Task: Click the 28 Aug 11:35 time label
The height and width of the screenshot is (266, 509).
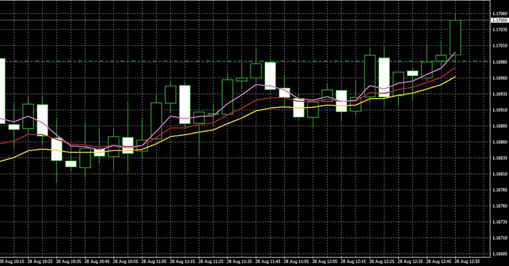Action: tap(240, 261)
